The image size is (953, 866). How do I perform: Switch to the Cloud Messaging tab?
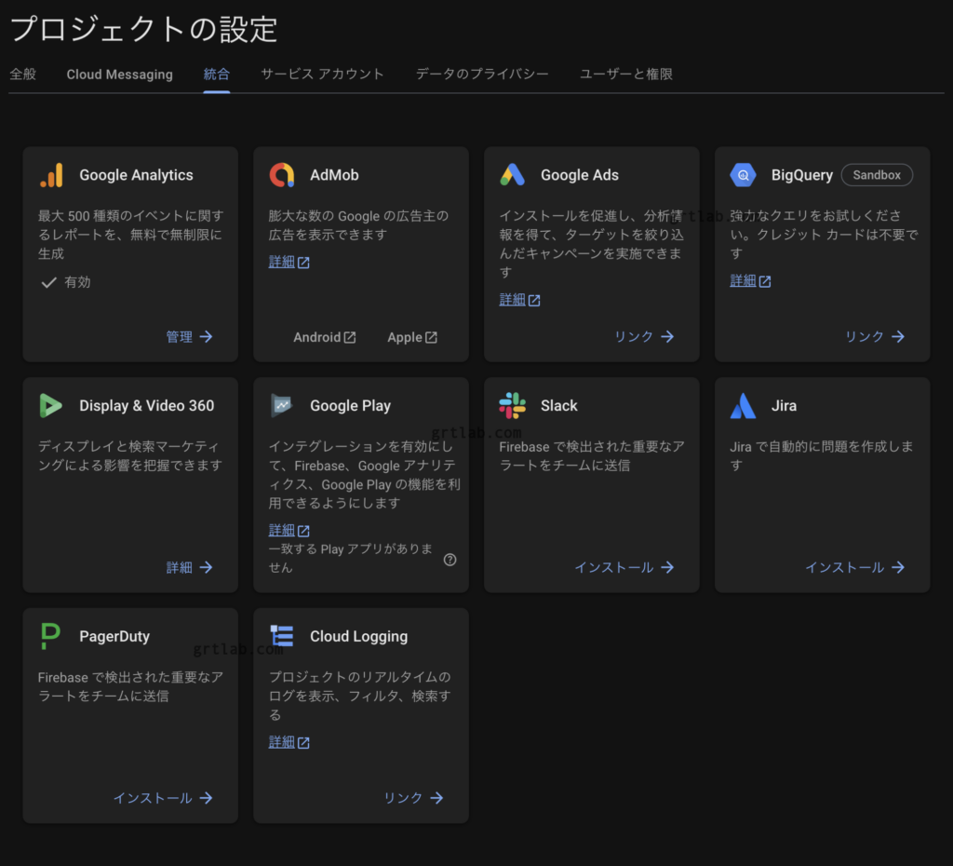[x=119, y=74]
